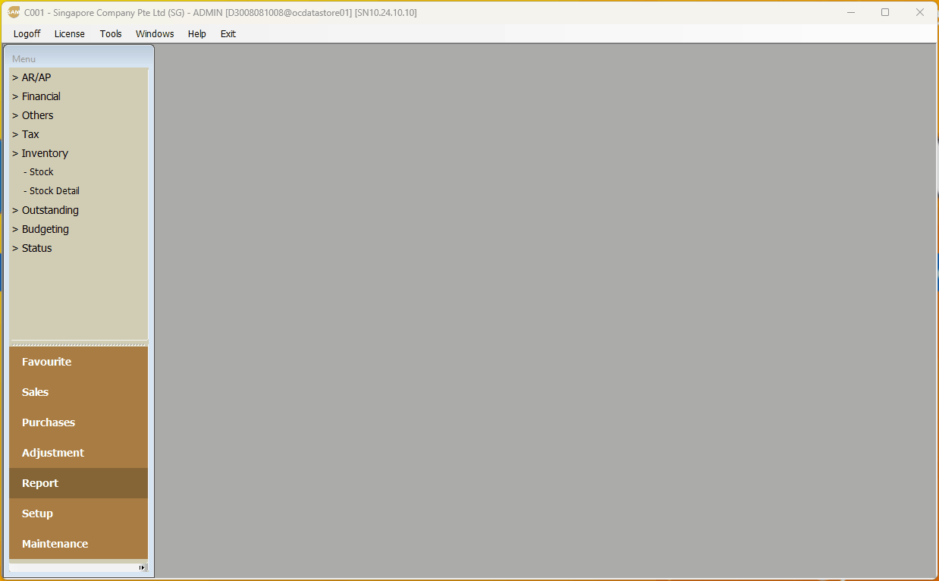The image size is (939, 581).
Task: Open the Logoff menu
Action: tap(27, 33)
